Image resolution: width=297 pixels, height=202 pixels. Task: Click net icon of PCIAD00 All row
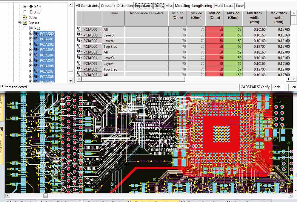pos(79,29)
